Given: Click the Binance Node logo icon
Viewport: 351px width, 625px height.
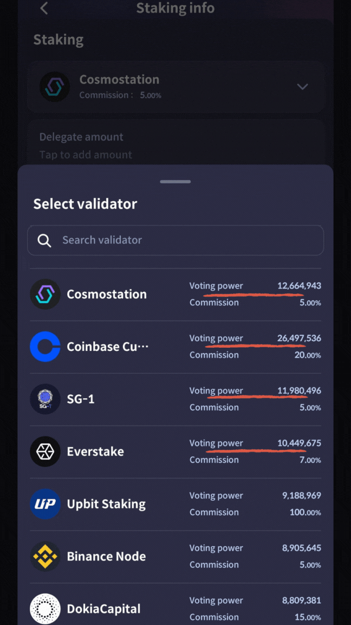Looking at the screenshot, I should [45, 557].
